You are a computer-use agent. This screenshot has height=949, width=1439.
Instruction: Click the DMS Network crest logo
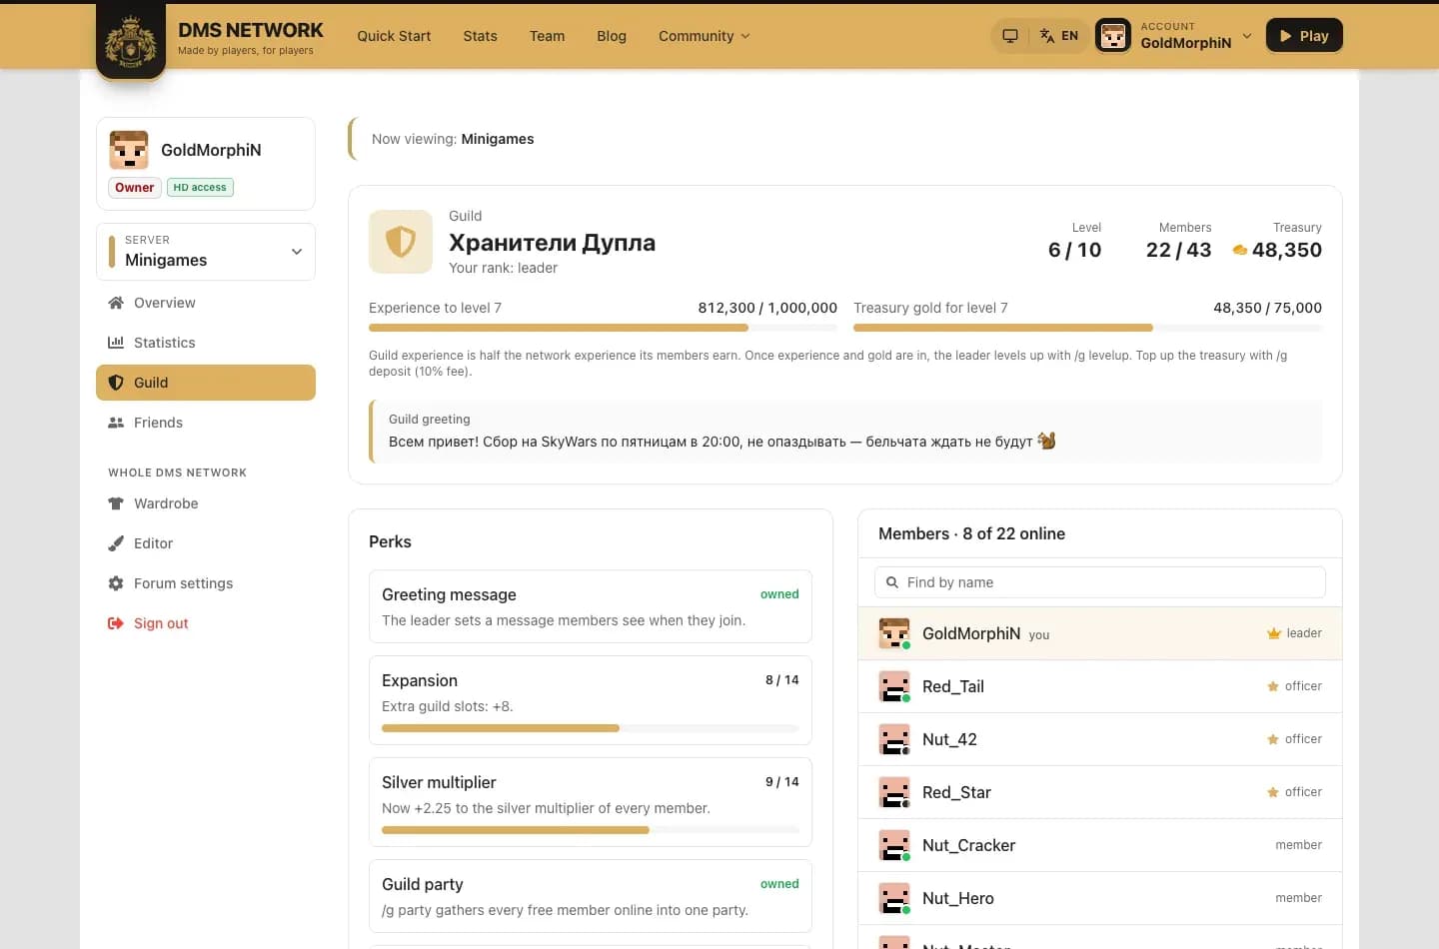(131, 41)
